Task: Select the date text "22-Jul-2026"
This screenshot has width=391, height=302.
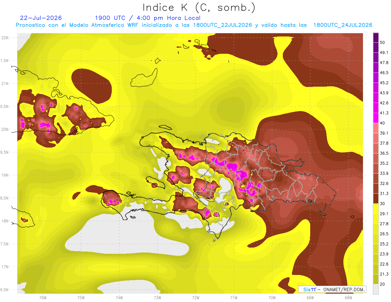Action: point(41,18)
